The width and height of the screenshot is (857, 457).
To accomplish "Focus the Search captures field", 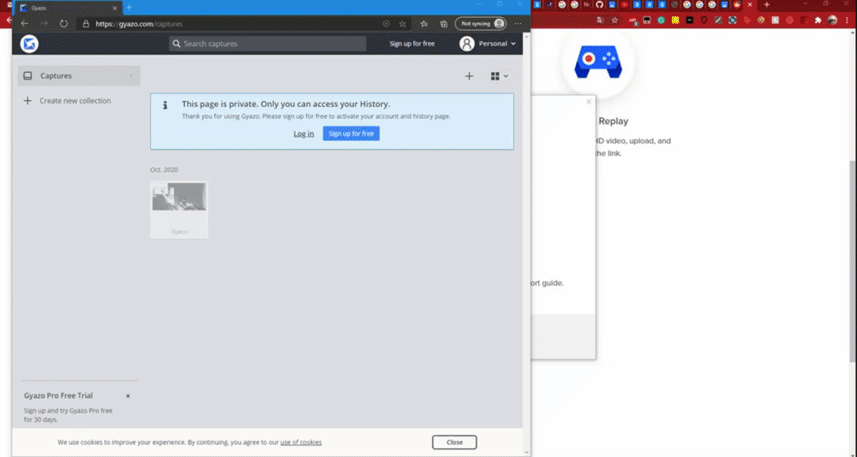I will (267, 44).
